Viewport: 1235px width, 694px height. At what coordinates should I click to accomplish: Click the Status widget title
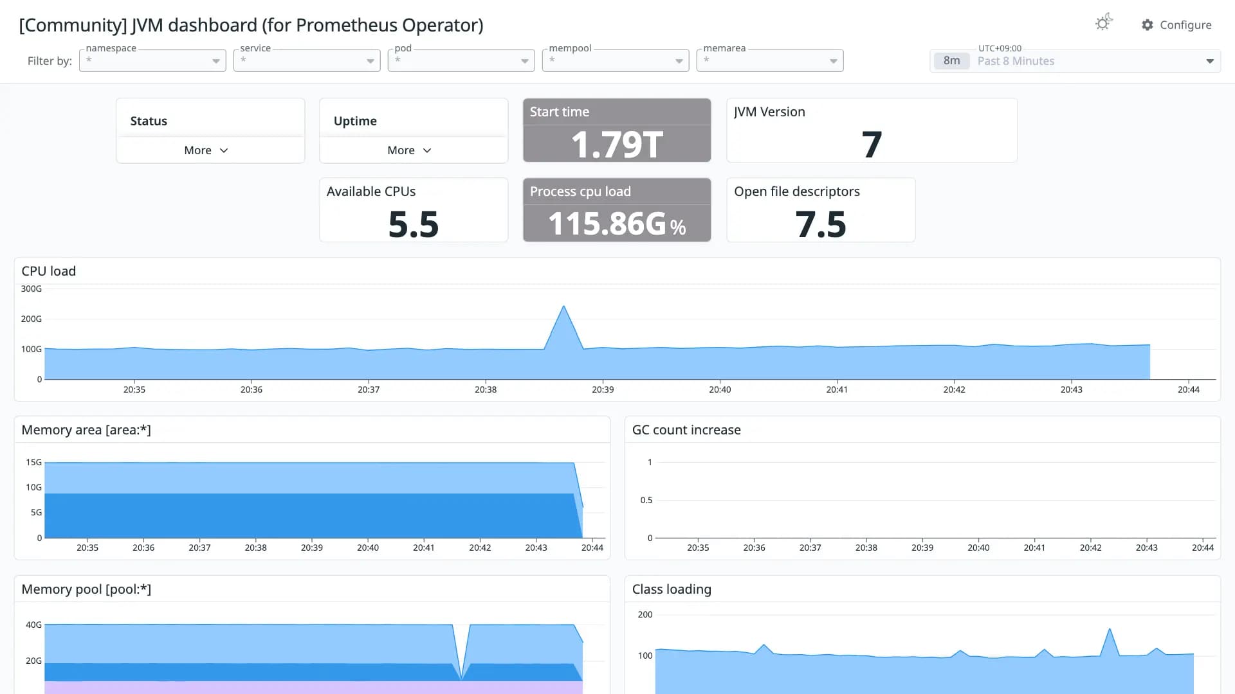coord(149,121)
